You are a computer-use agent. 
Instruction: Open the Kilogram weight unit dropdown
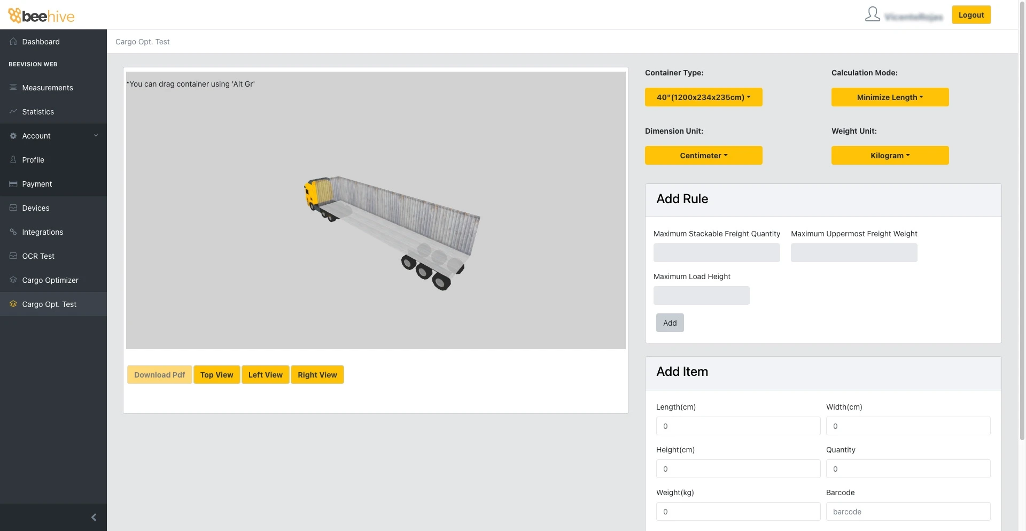890,156
